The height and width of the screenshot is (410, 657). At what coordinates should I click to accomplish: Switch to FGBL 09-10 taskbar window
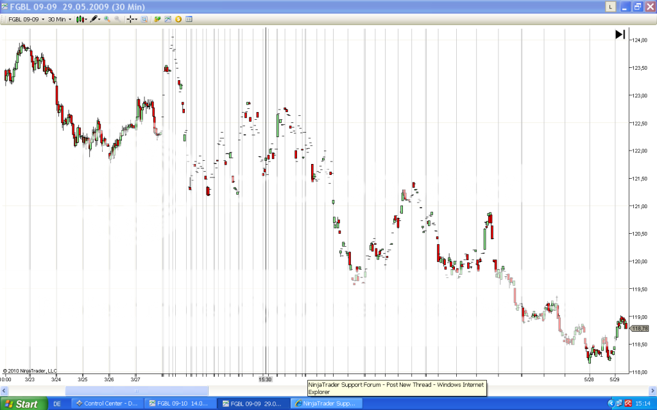180,404
